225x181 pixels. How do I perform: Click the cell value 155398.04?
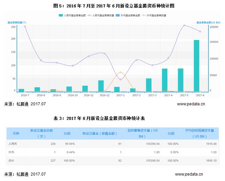click(x=153, y=160)
